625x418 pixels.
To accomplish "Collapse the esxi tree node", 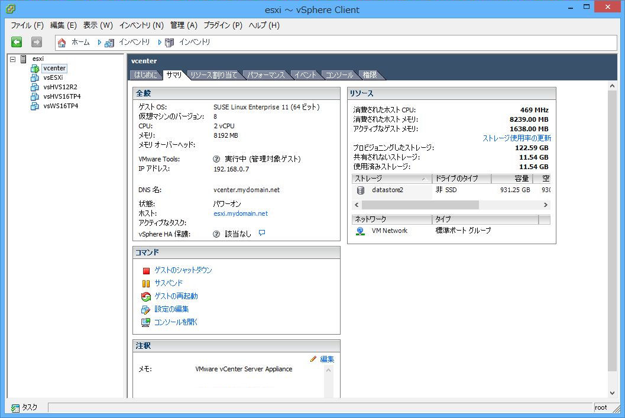I will 13,59.
